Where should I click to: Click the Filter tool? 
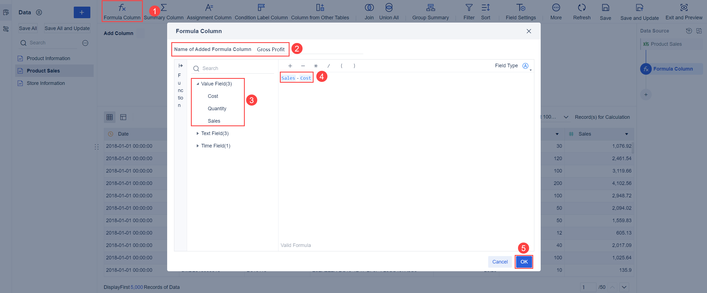pyautogui.click(x=469, y=12)
